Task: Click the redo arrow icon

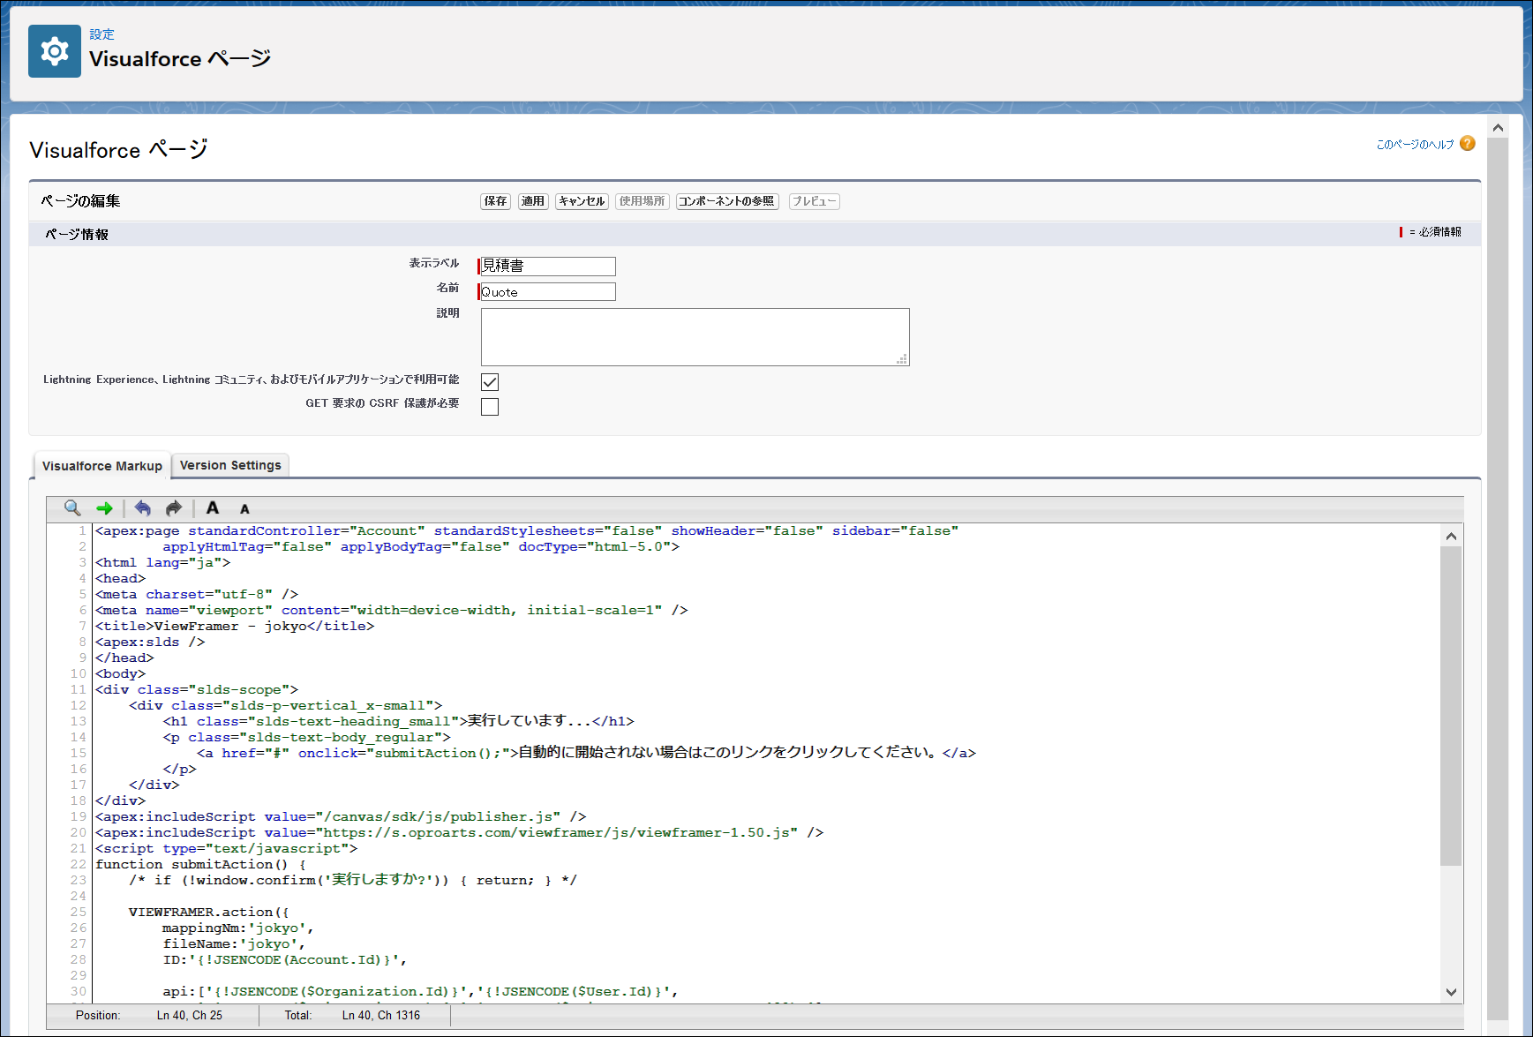Action: [x=174, y=508]
